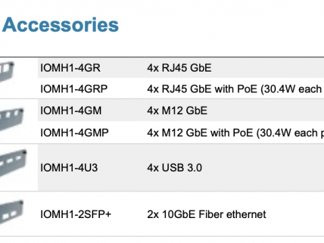Click the empty area right of Accessories title
Image resolution: width=324 pixels, height=243 pixels.
coord(221,25)
